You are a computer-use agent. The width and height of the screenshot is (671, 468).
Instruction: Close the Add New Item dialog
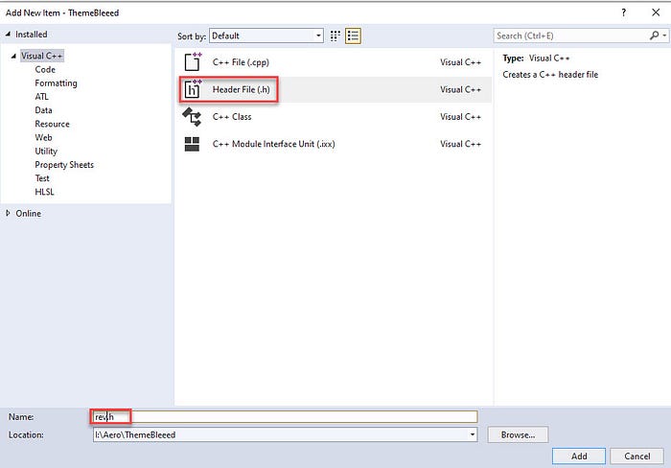tap(656, 12)
